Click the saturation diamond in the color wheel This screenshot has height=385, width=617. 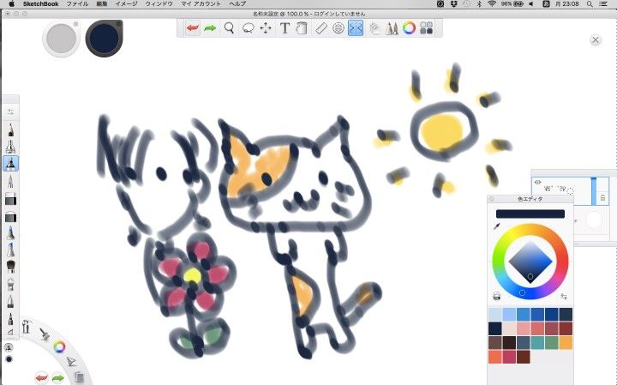[530, 262]
